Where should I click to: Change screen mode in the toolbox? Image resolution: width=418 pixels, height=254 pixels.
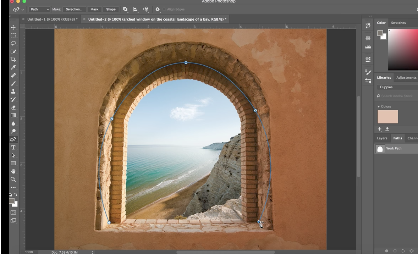[13, 220]
